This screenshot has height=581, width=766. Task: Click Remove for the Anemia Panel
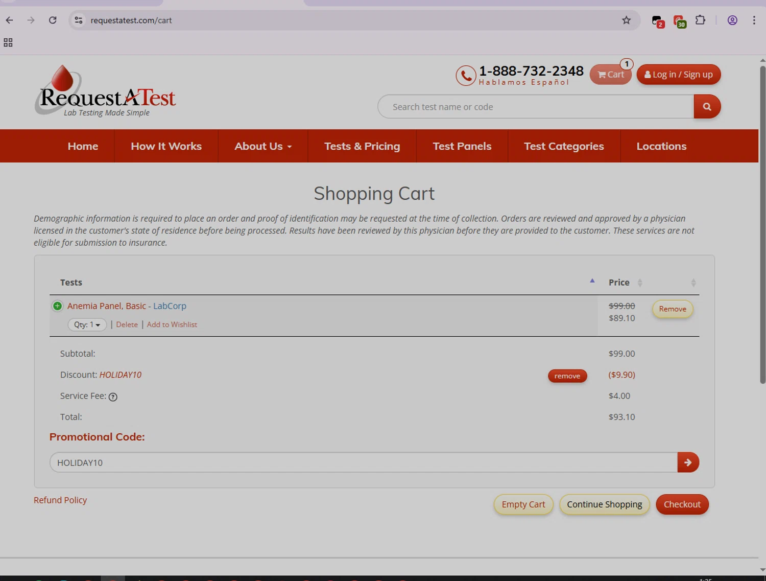(x=673, y=309)
